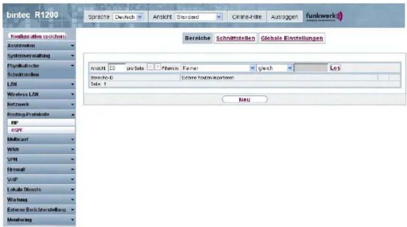Click Externe Routen importieren column header
The height and width of the screenshot is (227, 407).
pos(208,77)
